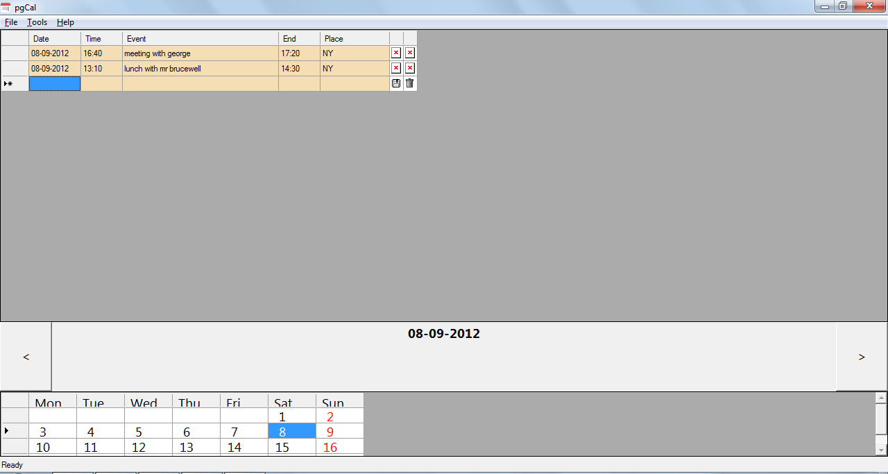The height and width of the screenshot is (474, 888).
Task: Click the trash can icon in the new row
Action: click(410, 83)
